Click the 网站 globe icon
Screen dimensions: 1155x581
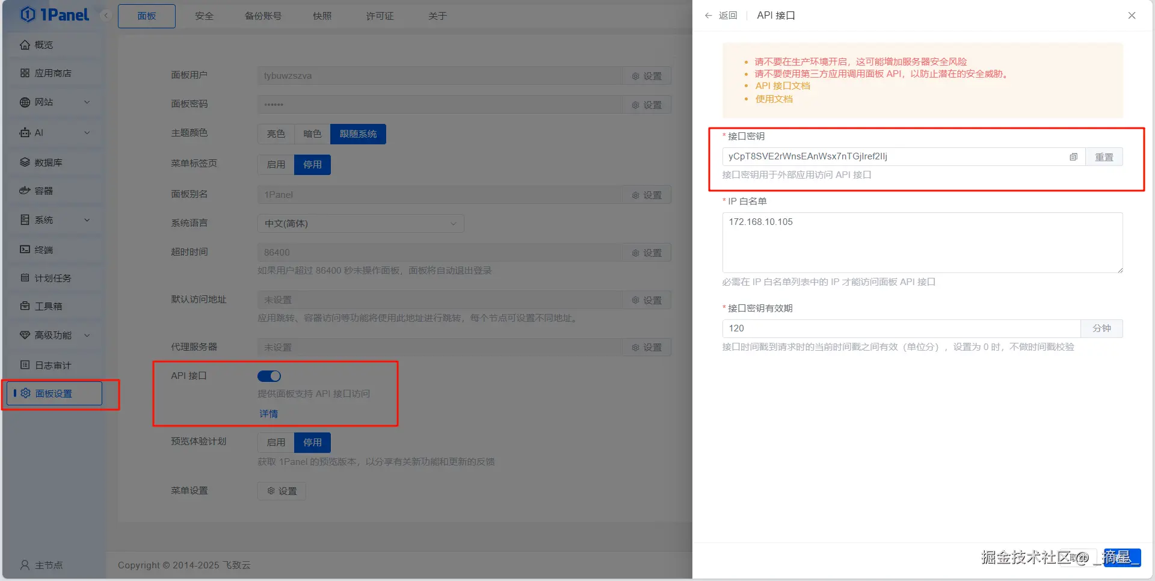click(25, 102)
